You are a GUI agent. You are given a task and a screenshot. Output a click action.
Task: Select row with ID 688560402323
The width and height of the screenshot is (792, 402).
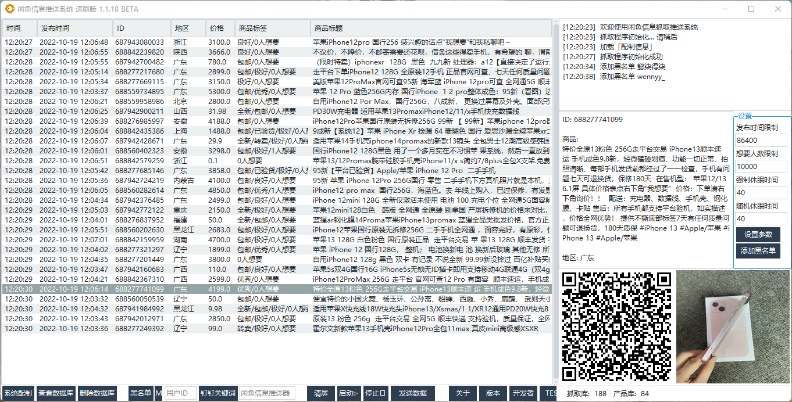pyautogui.click(x=277, y=151)
